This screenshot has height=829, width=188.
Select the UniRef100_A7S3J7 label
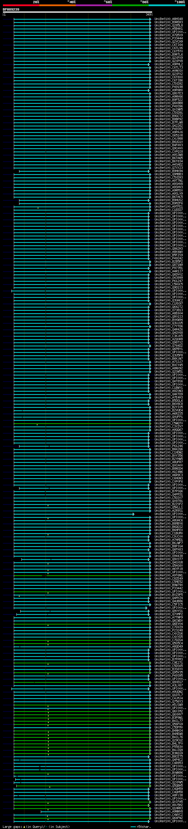pyautogui.click(x=169, y=362)
